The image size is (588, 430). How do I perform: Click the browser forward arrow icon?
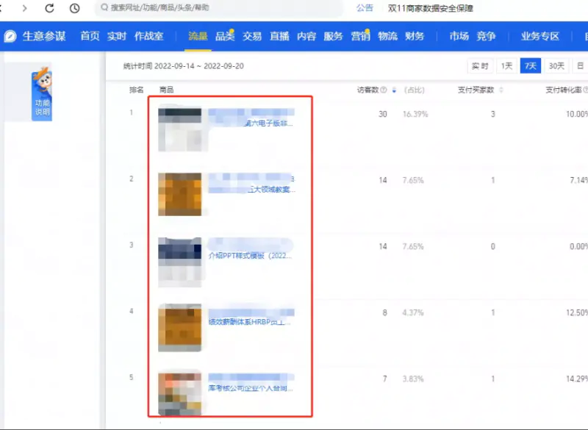(x=26, y=7)
